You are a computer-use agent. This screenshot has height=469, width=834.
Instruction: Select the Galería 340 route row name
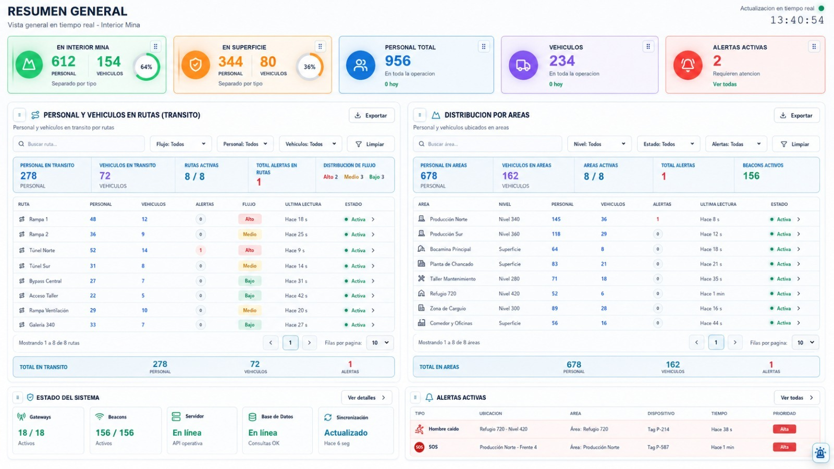(42, 325)
